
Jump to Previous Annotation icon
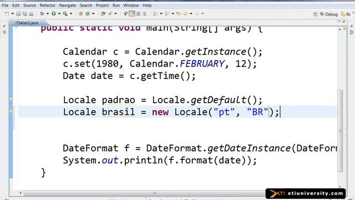pos(167,14)
